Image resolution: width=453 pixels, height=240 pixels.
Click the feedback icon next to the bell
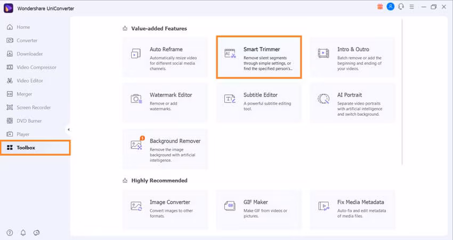[x=36, y=233]
